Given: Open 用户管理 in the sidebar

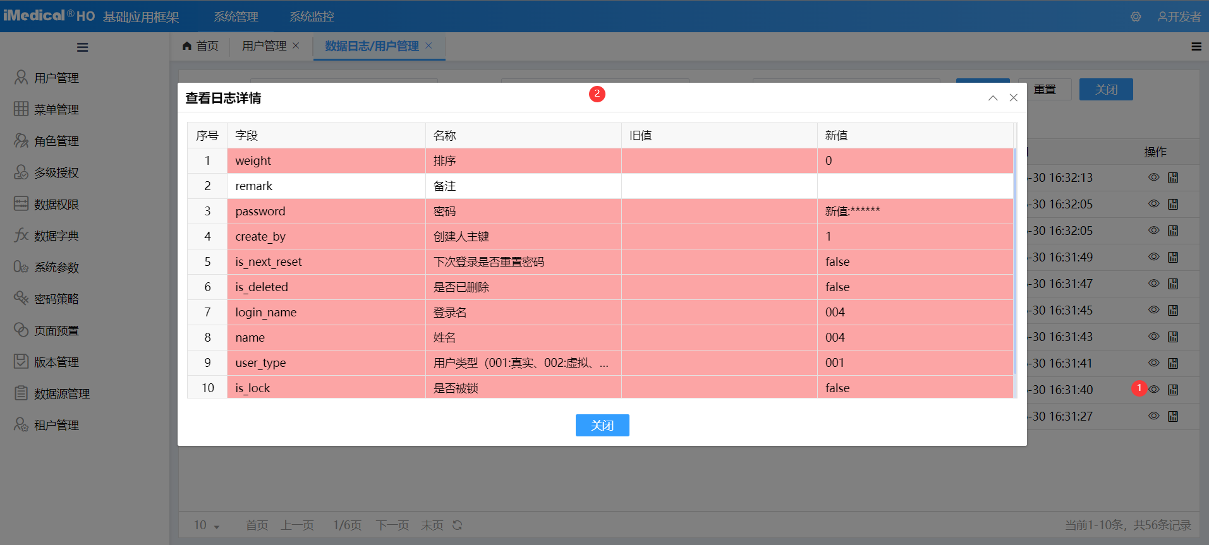Looking at the screenshot, I should (x=47, y=78).
